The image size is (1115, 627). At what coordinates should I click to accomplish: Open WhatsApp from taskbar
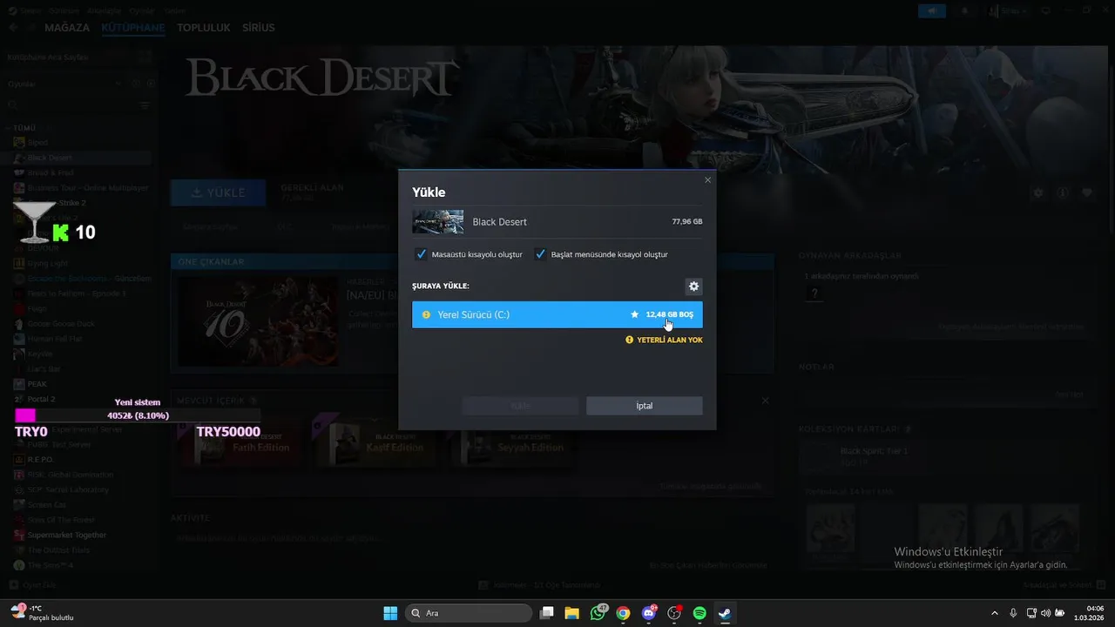(598, 613)
